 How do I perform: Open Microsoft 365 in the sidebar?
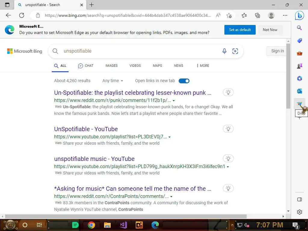click(299, 79)
